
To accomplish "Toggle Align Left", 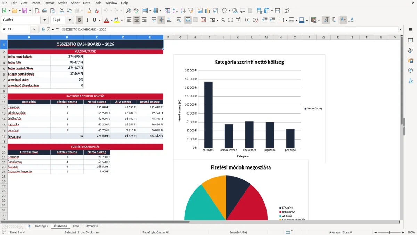I will click(129, 20).
